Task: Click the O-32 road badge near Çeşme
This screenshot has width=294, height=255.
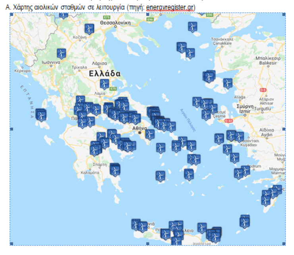Action: pos(228,121)
